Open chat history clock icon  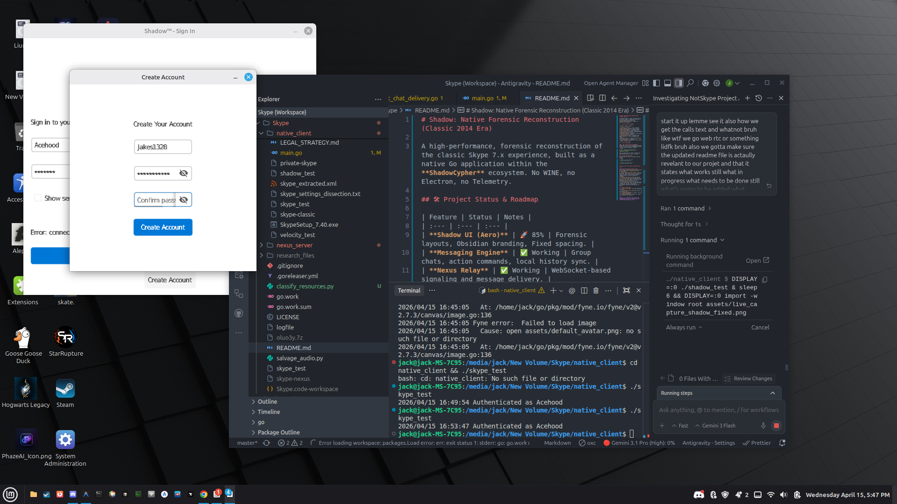pos(759,98)
